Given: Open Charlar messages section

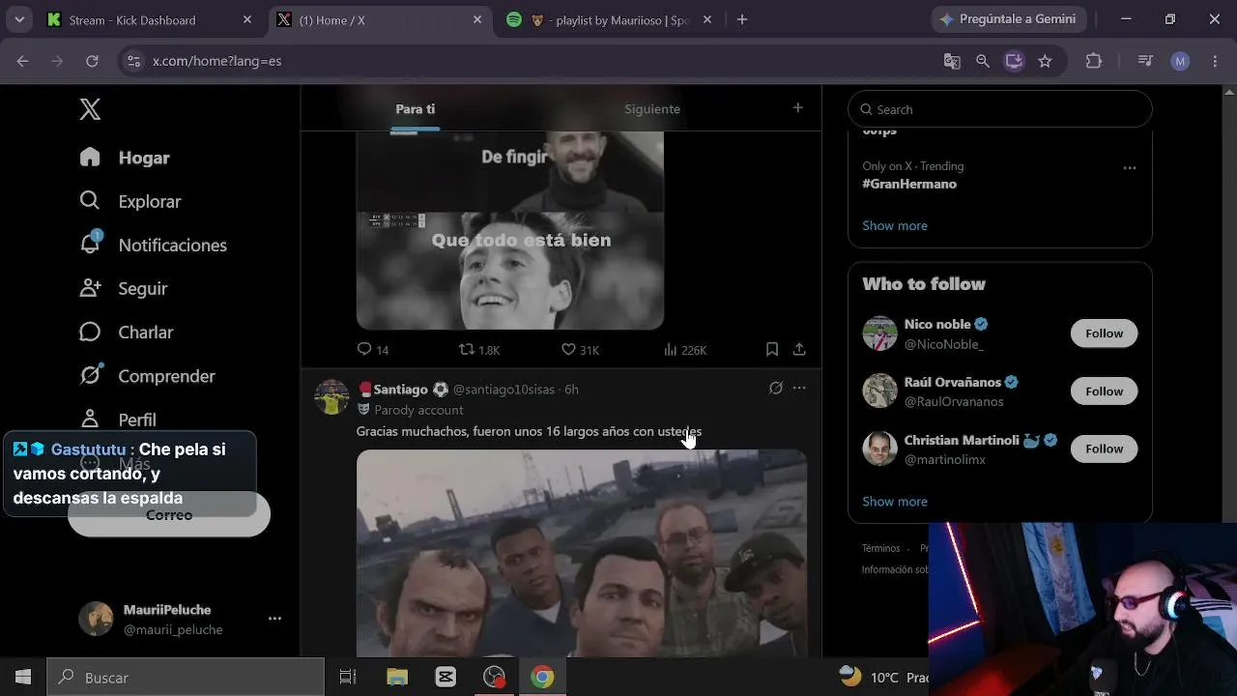Looking at the screenshot, I should tap(127, 332).
